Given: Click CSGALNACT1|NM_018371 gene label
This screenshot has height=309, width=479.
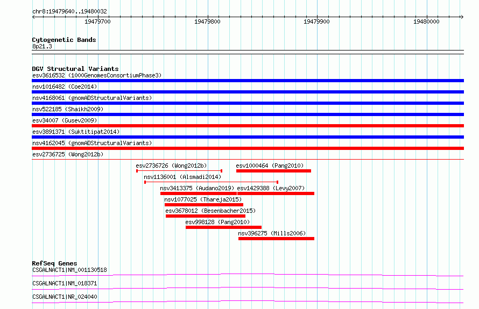Looking at the screenshot, I should coord(65,283).
